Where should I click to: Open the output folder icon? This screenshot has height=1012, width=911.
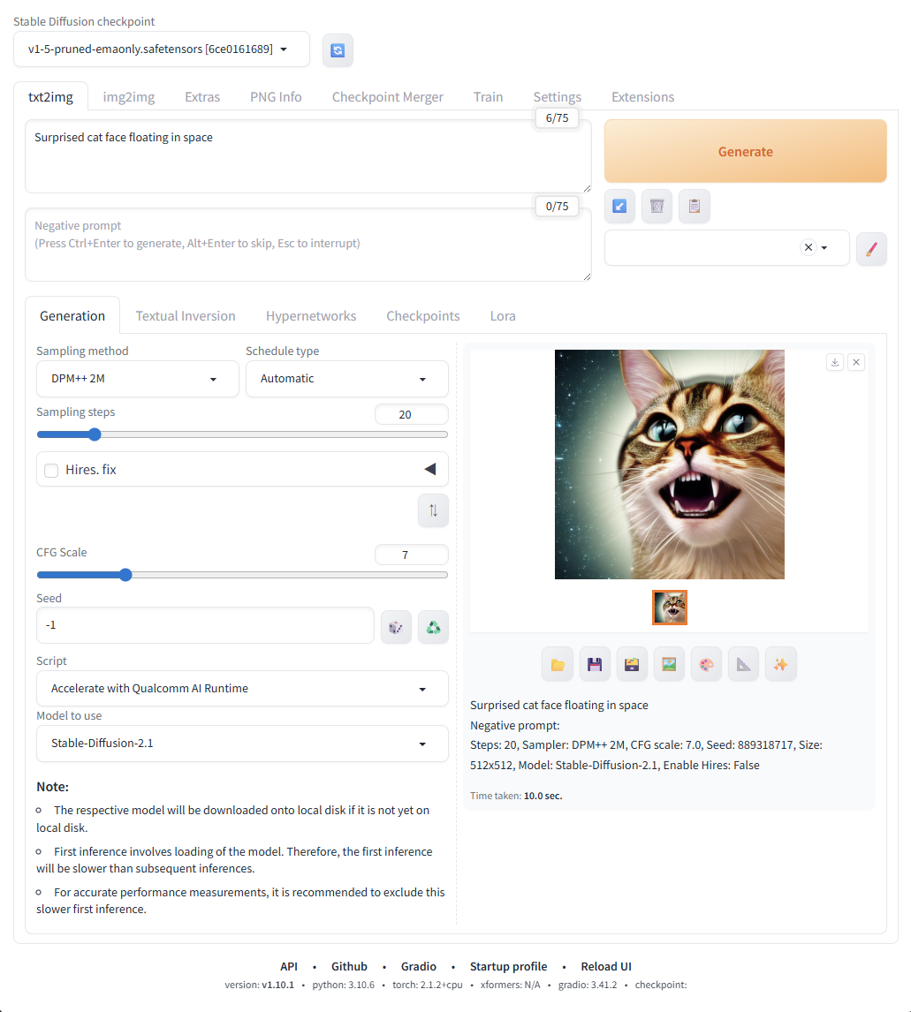pyautogui.click(x=558, y=663)
